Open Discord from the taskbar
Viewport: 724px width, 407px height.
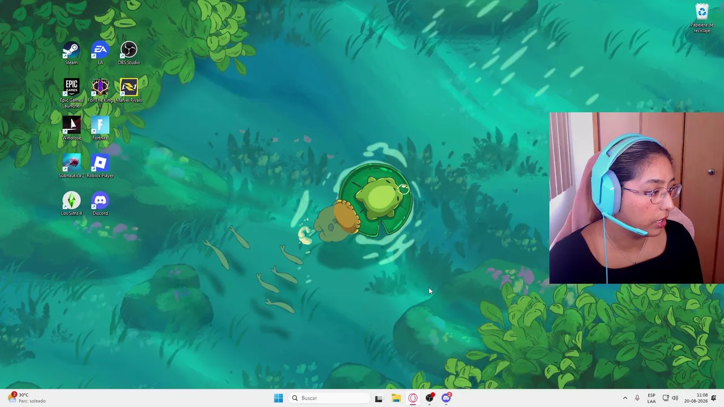(x=446, y=398)
